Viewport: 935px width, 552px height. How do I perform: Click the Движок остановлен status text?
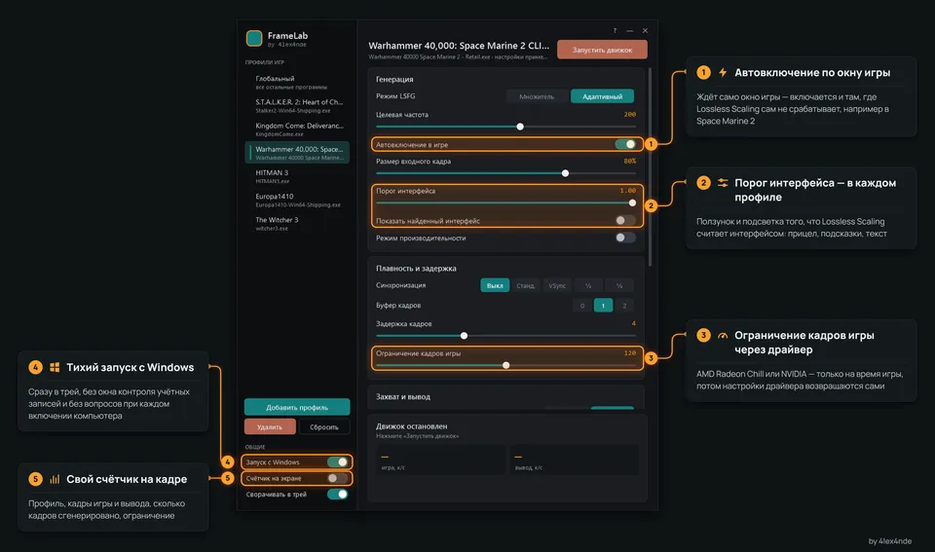click(411, 426)
